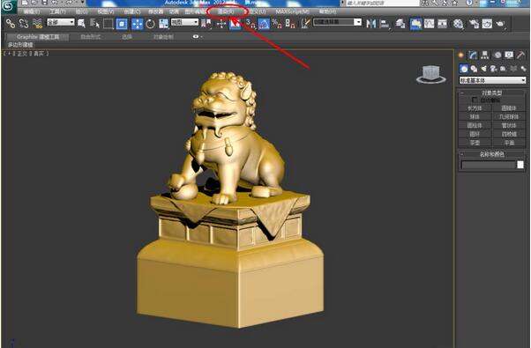Open the Material Editor

tap(458, 24)
